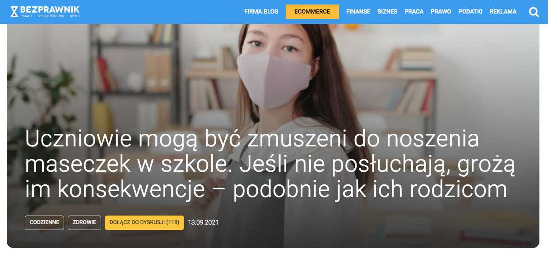Open the headline about Uczniowie and maseczek
Viewport: 548px width, 263px height.
[x=269, y=164]
